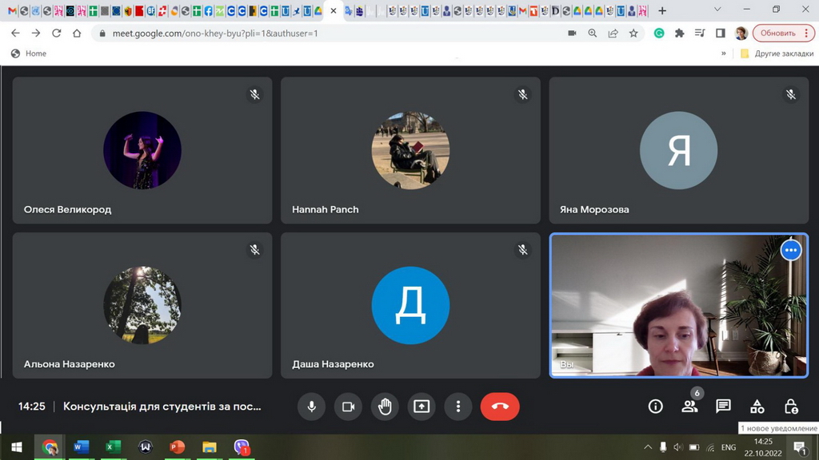Viewport: 819px width, 460px height.
Task: Open host controls lock icon
Action: (x=791, y=406)
